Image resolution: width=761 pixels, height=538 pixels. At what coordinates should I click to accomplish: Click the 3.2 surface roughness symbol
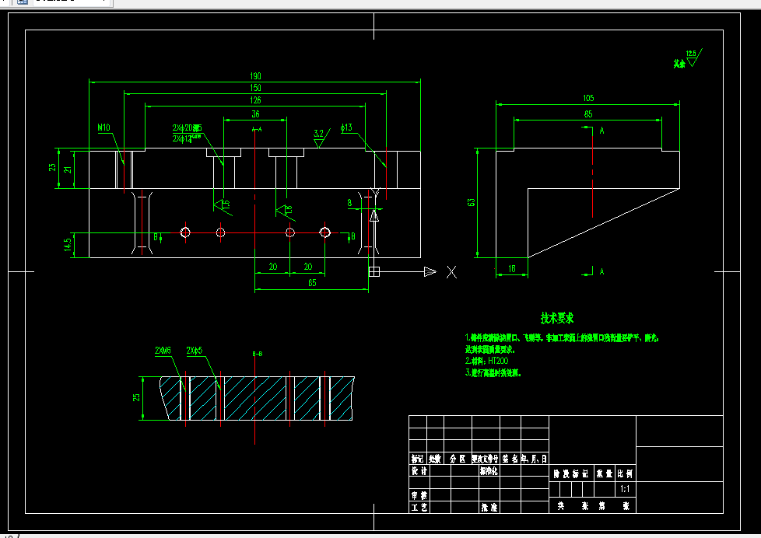click(x=321, y=138)
